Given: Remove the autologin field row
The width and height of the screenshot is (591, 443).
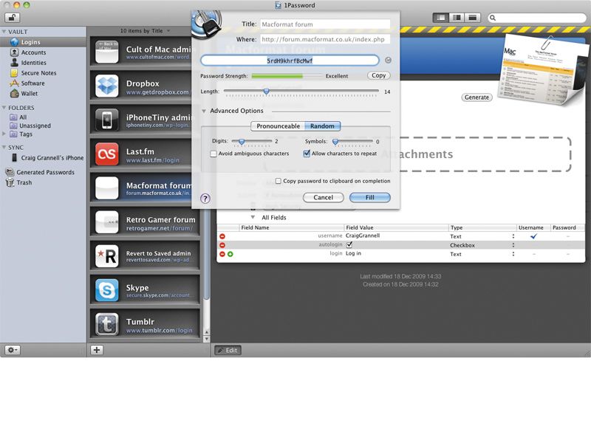Looking at the screenshot, I should tap(222, 245).
